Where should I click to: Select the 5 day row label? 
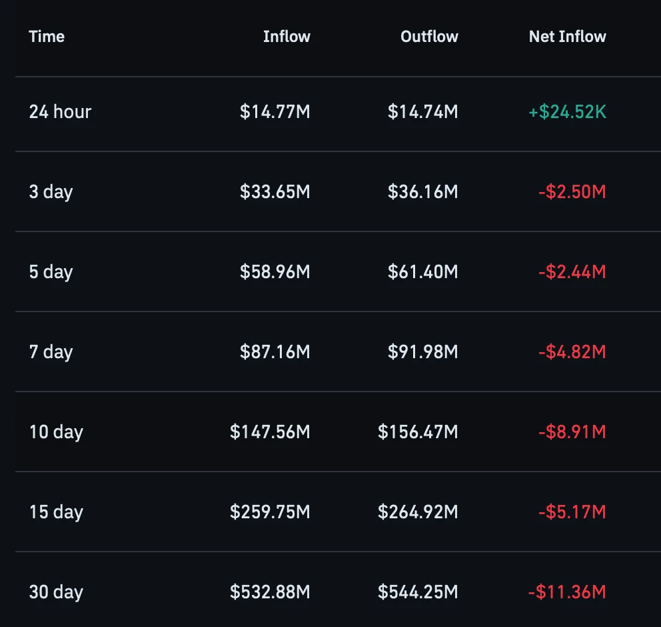coord(51,272)
